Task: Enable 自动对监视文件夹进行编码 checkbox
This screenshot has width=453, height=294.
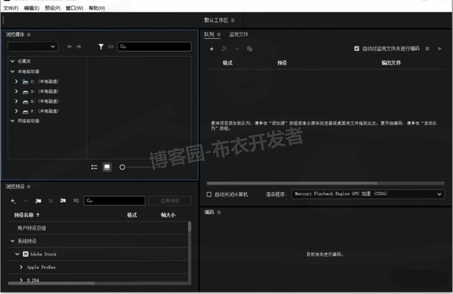Action: point(357,48)
